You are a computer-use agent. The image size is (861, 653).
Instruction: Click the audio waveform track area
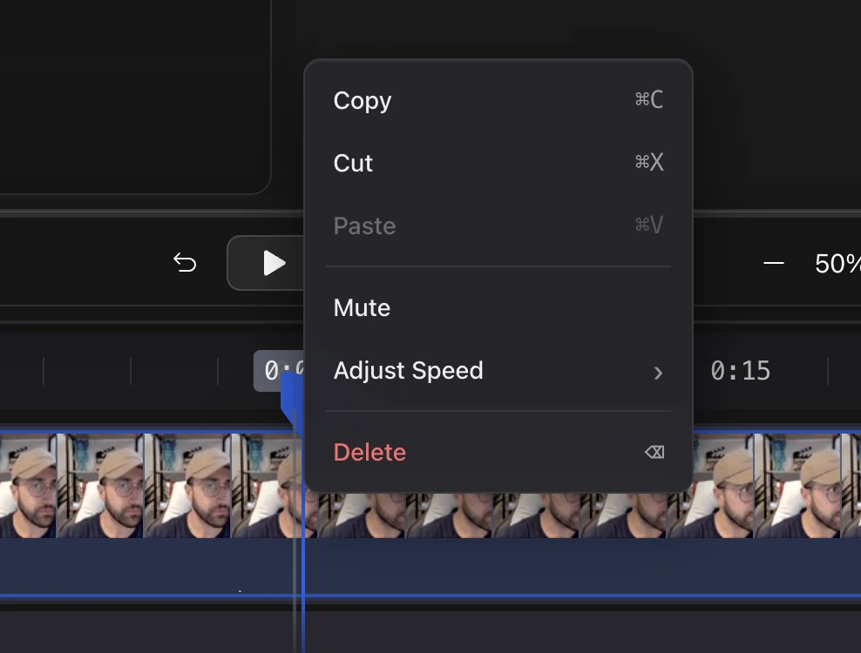click(430, 566)
